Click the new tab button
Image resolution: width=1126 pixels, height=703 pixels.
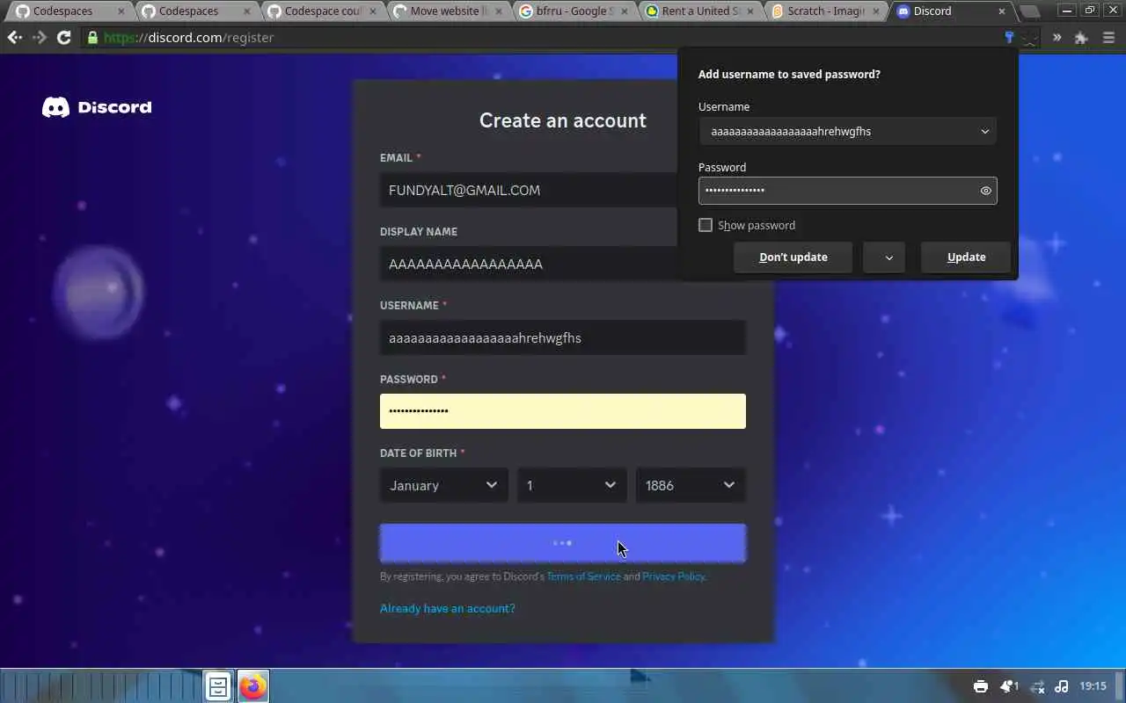point(1028,11)
